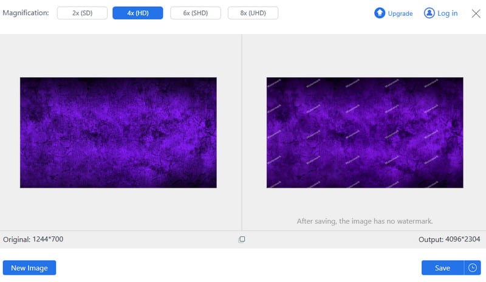The height and width of the screenshot is (282, 486).
Task: Open the Upgrade link text
Action: [x=400, y=13]
